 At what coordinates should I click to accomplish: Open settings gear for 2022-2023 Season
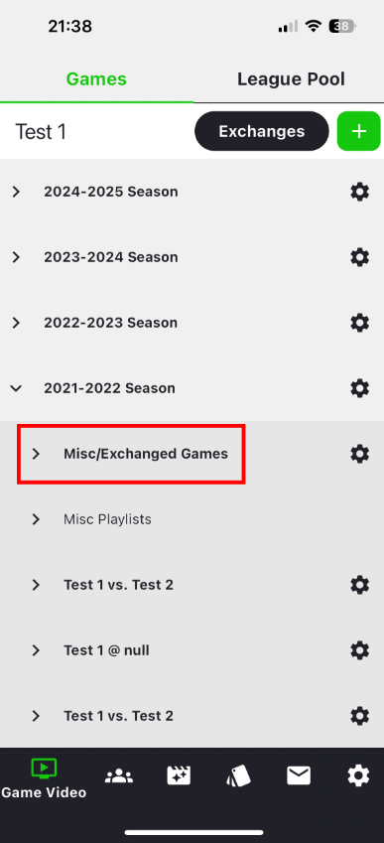359,323
